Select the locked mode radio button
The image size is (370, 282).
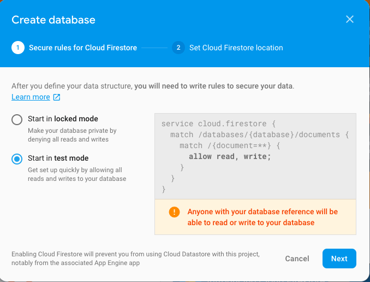(17, 120)
